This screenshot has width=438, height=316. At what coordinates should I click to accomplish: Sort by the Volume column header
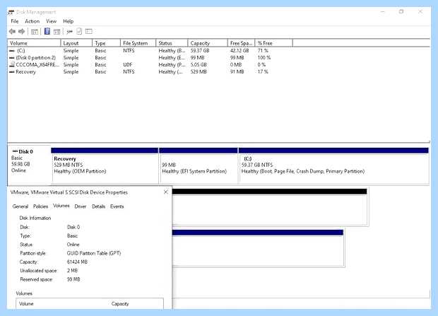[34, 43]
